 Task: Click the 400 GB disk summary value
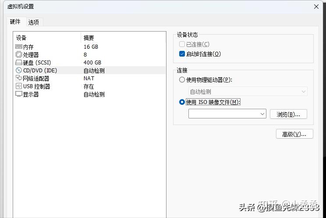92,63
